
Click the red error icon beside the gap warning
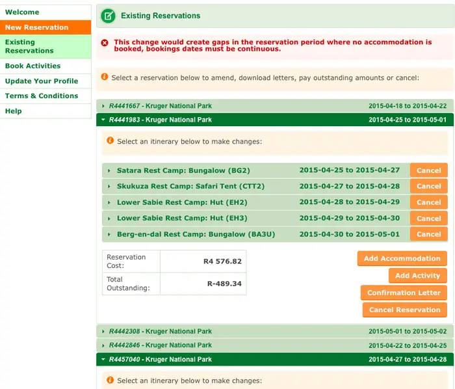(x=105, y=43)
